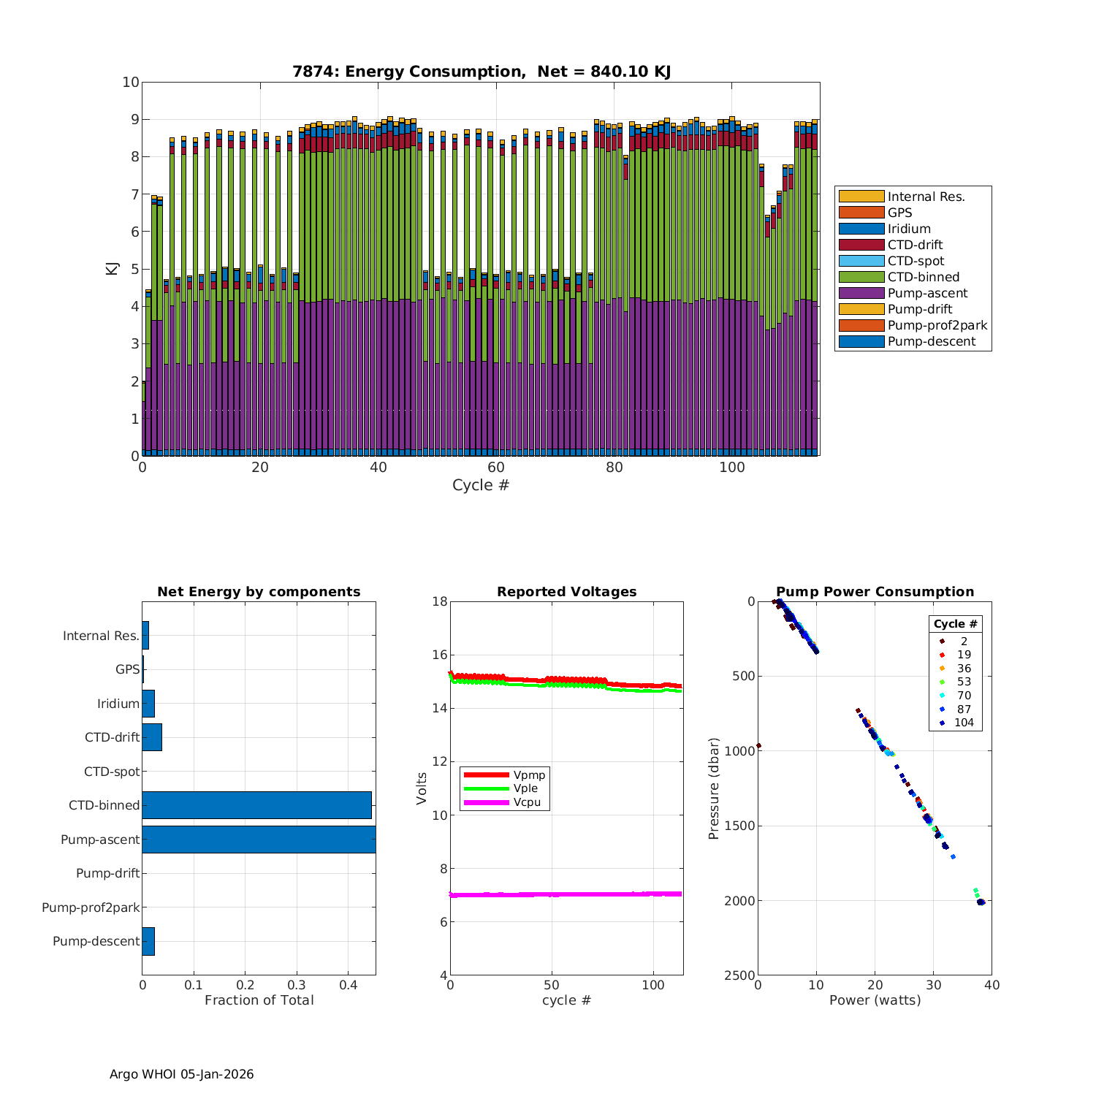1096x1096 pixels.
Task: Click the CTD-binned horizontal bar
Action: pyautogui.click(x=256, y=805)
